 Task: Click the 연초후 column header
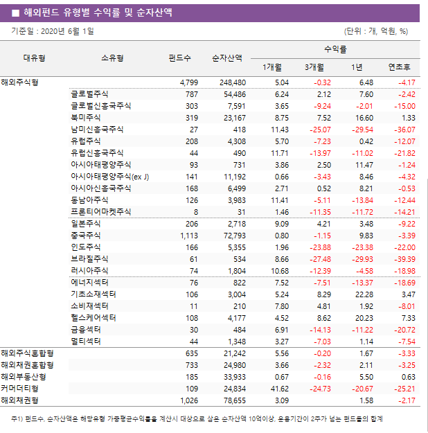tap(399, 67)
